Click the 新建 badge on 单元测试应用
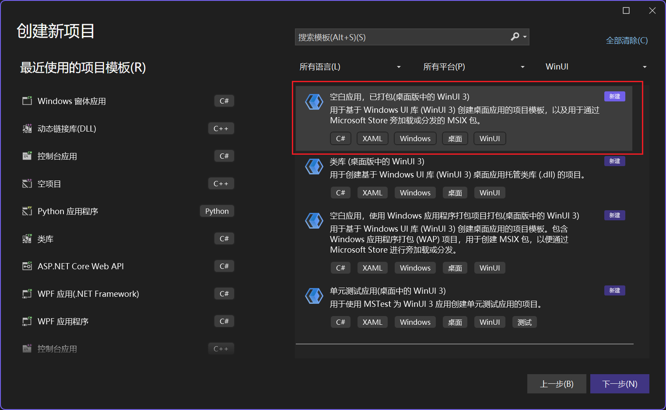 coord(614,290)
